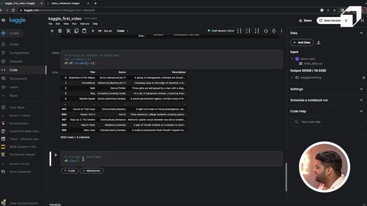Viewport: 367px width, 206px height.
Task: Reload the browser page
Action: pos(13,10)
